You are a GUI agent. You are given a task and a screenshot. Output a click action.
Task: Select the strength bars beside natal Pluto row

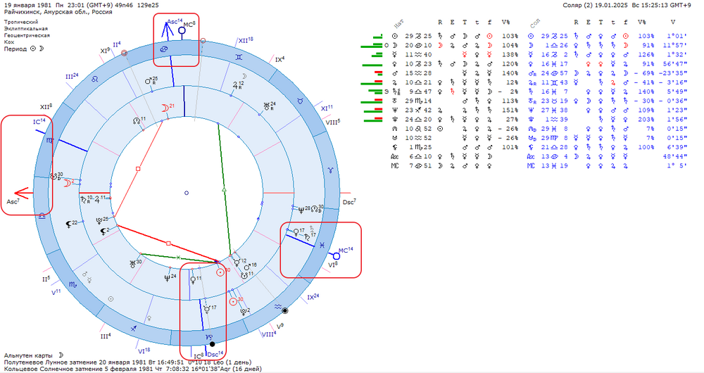[x=372, y=120]
